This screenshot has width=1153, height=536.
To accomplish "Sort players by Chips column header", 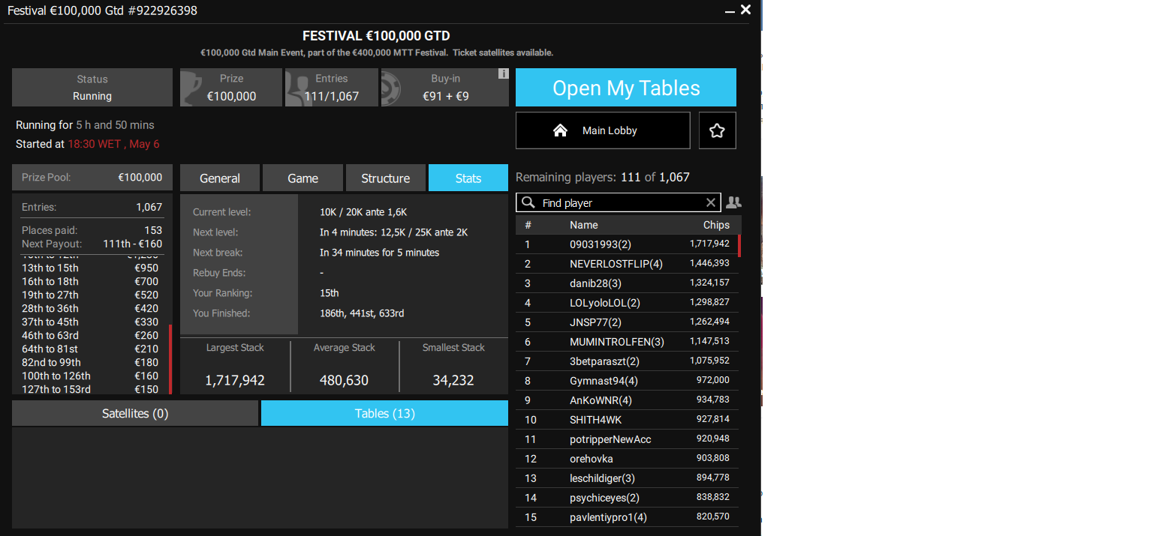I will pos(715,225).
